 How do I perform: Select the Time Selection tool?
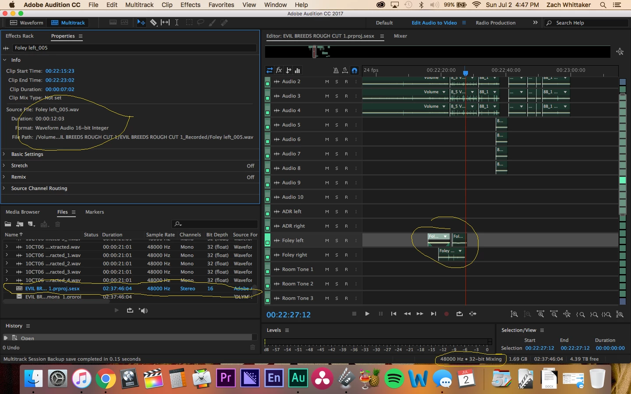click(177, 23)
